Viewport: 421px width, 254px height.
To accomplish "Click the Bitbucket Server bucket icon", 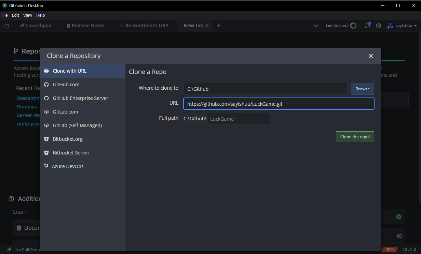I will point(46,153).
